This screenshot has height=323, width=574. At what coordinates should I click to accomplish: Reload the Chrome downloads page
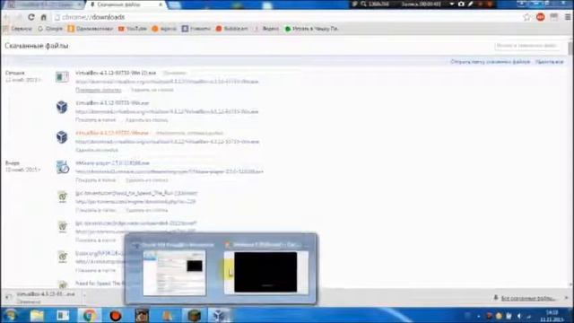[31, 17]
